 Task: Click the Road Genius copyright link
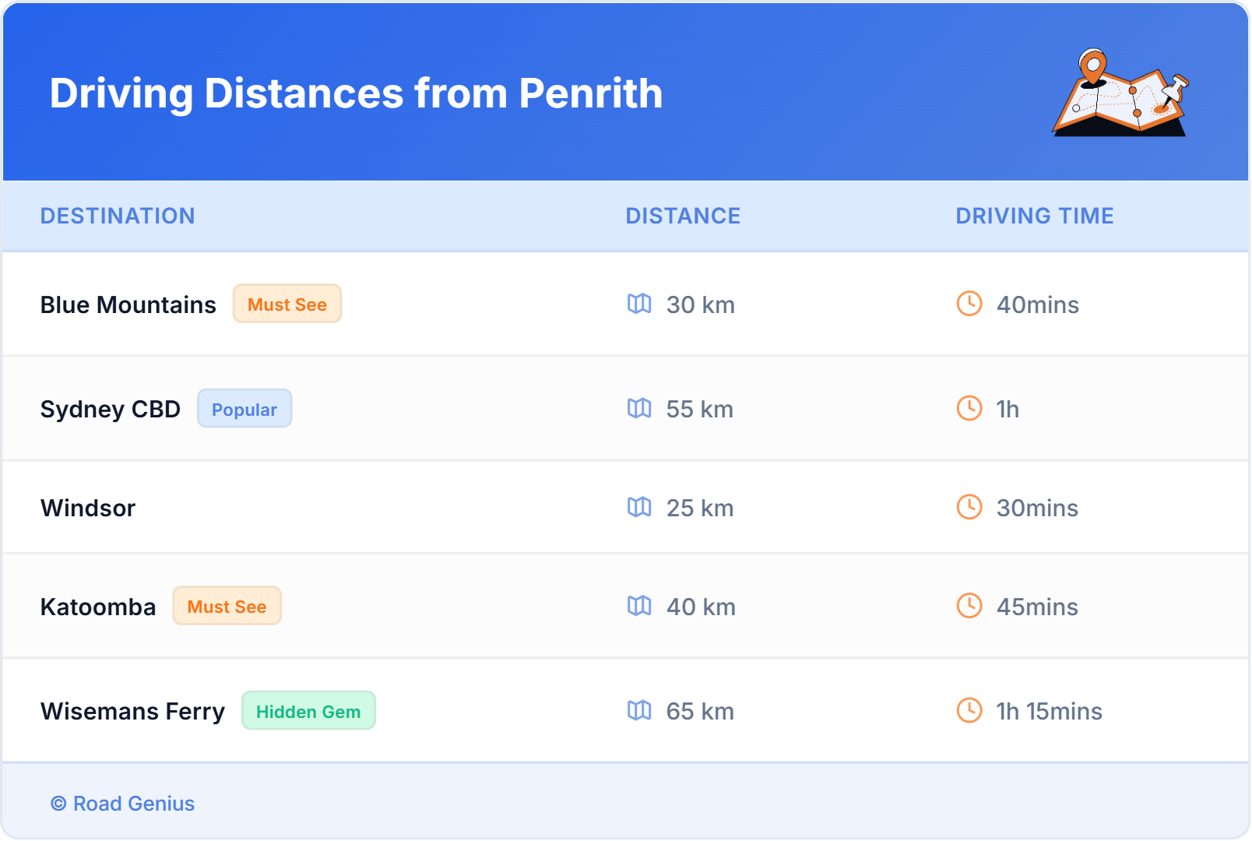tap(122, 803)
